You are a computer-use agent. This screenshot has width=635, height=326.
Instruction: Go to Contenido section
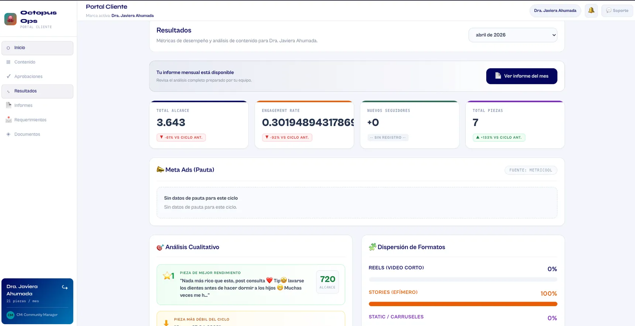[x=37, y=62]
